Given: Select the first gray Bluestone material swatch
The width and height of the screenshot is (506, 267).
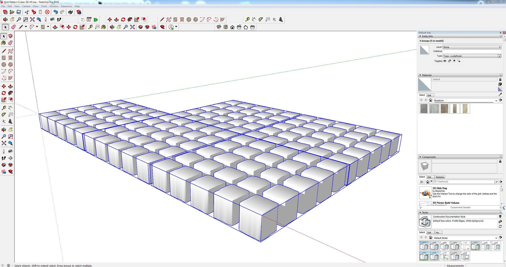Looking at the screenshot, I should [x=424, y=108].
